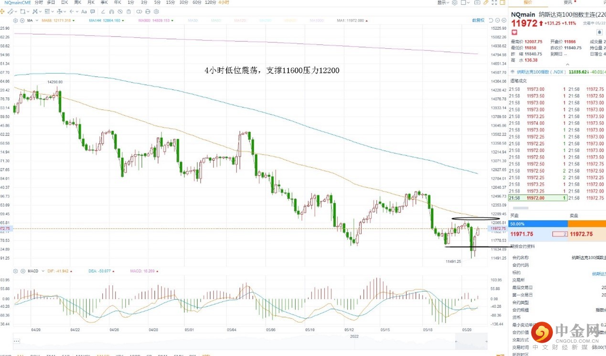Open the line drawing tool
Screen dimensions: 606x356
tap(11, 11)
